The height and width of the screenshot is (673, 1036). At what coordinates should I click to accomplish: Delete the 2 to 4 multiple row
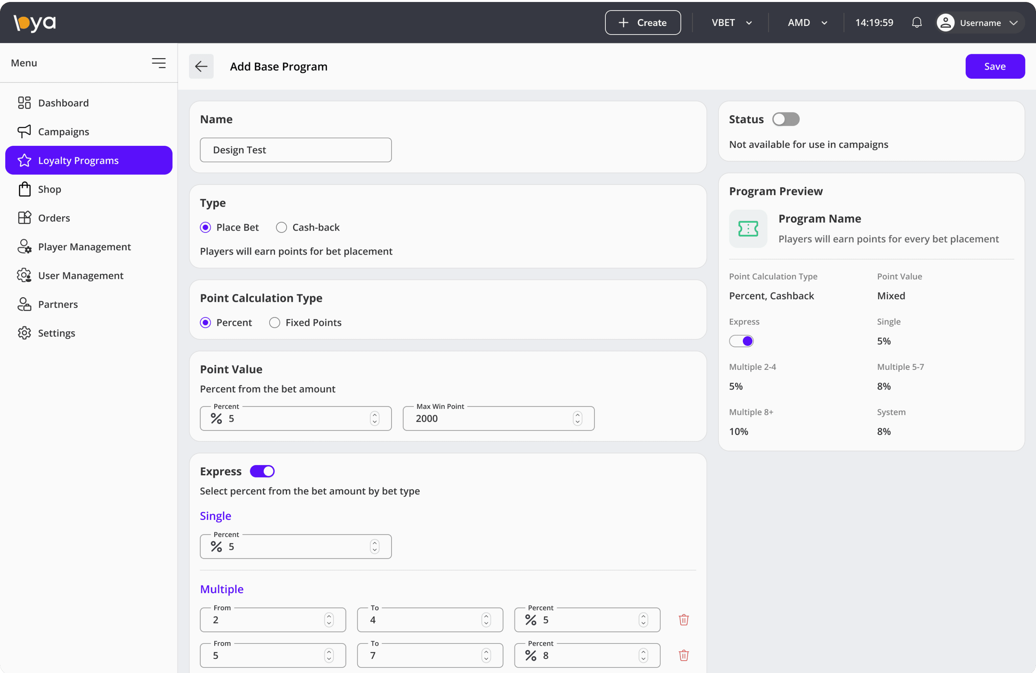683,619
